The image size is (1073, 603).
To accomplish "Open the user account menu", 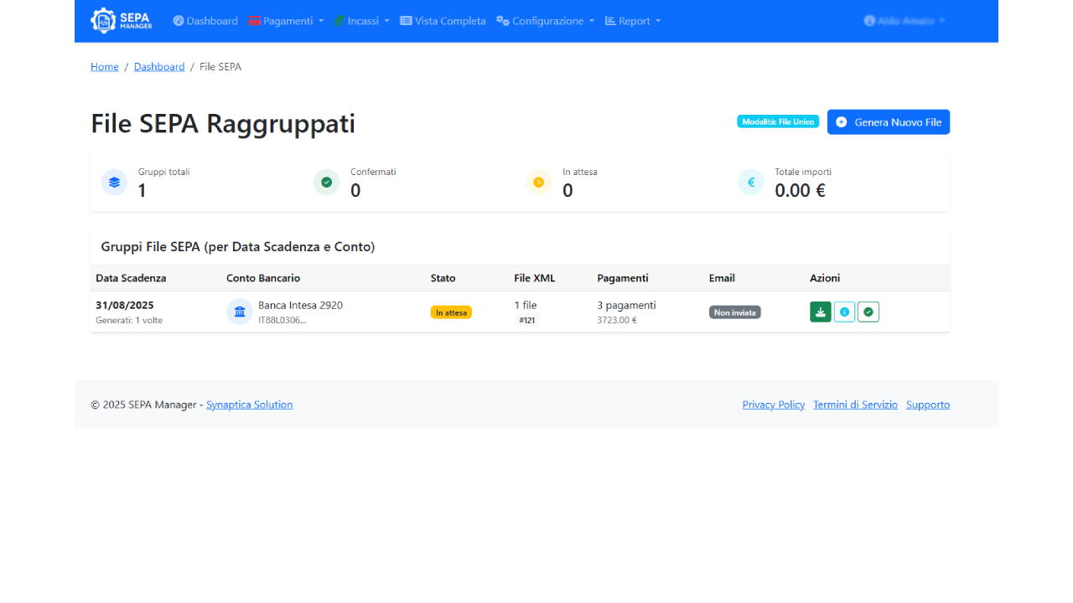I will tap(905, 21).
